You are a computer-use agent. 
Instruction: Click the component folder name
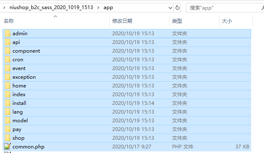(26, 51)
